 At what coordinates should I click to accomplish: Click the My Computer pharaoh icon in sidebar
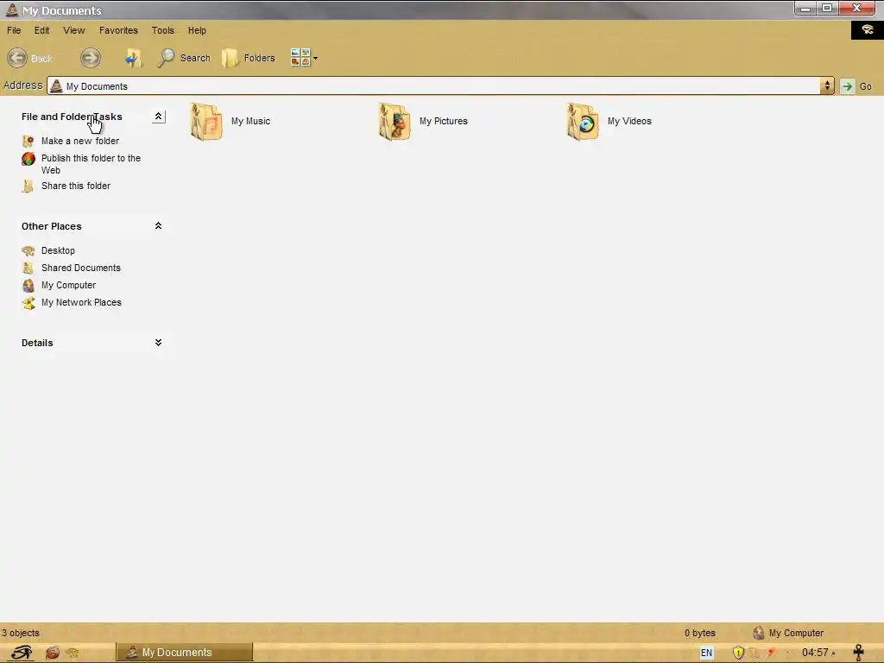[x=28, y=286]
